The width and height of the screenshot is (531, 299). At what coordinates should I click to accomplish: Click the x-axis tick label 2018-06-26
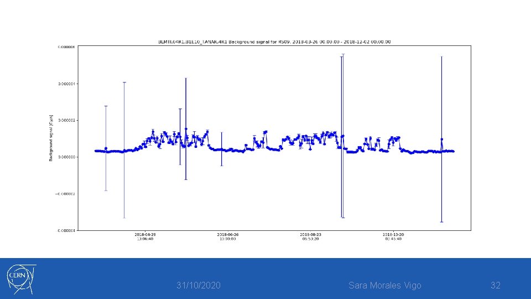click(x=227, y=236)
